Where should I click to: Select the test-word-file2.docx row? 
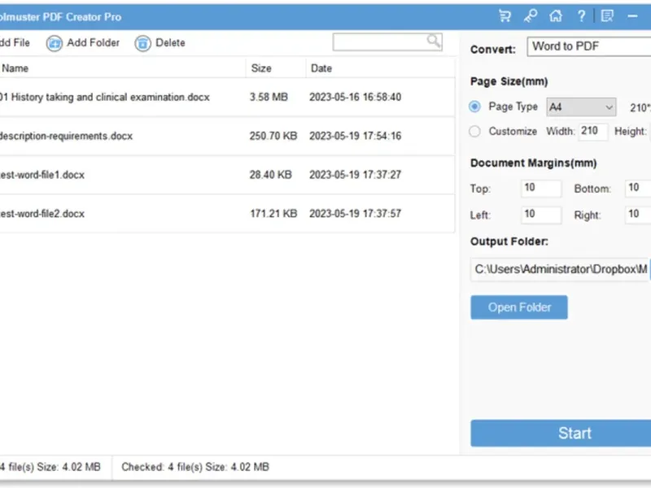[x=227, y=214]
